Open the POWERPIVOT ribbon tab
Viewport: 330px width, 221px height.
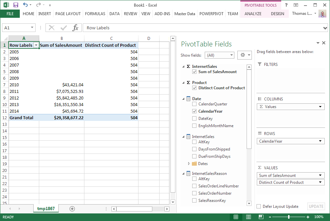coord(211,14)
